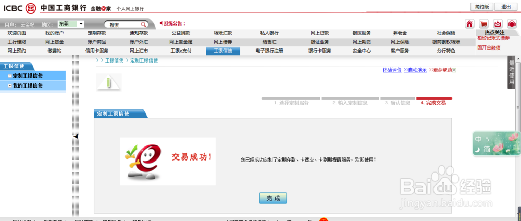Open the 结售汇 menu
Screen dimensions: 521x221
269,42
